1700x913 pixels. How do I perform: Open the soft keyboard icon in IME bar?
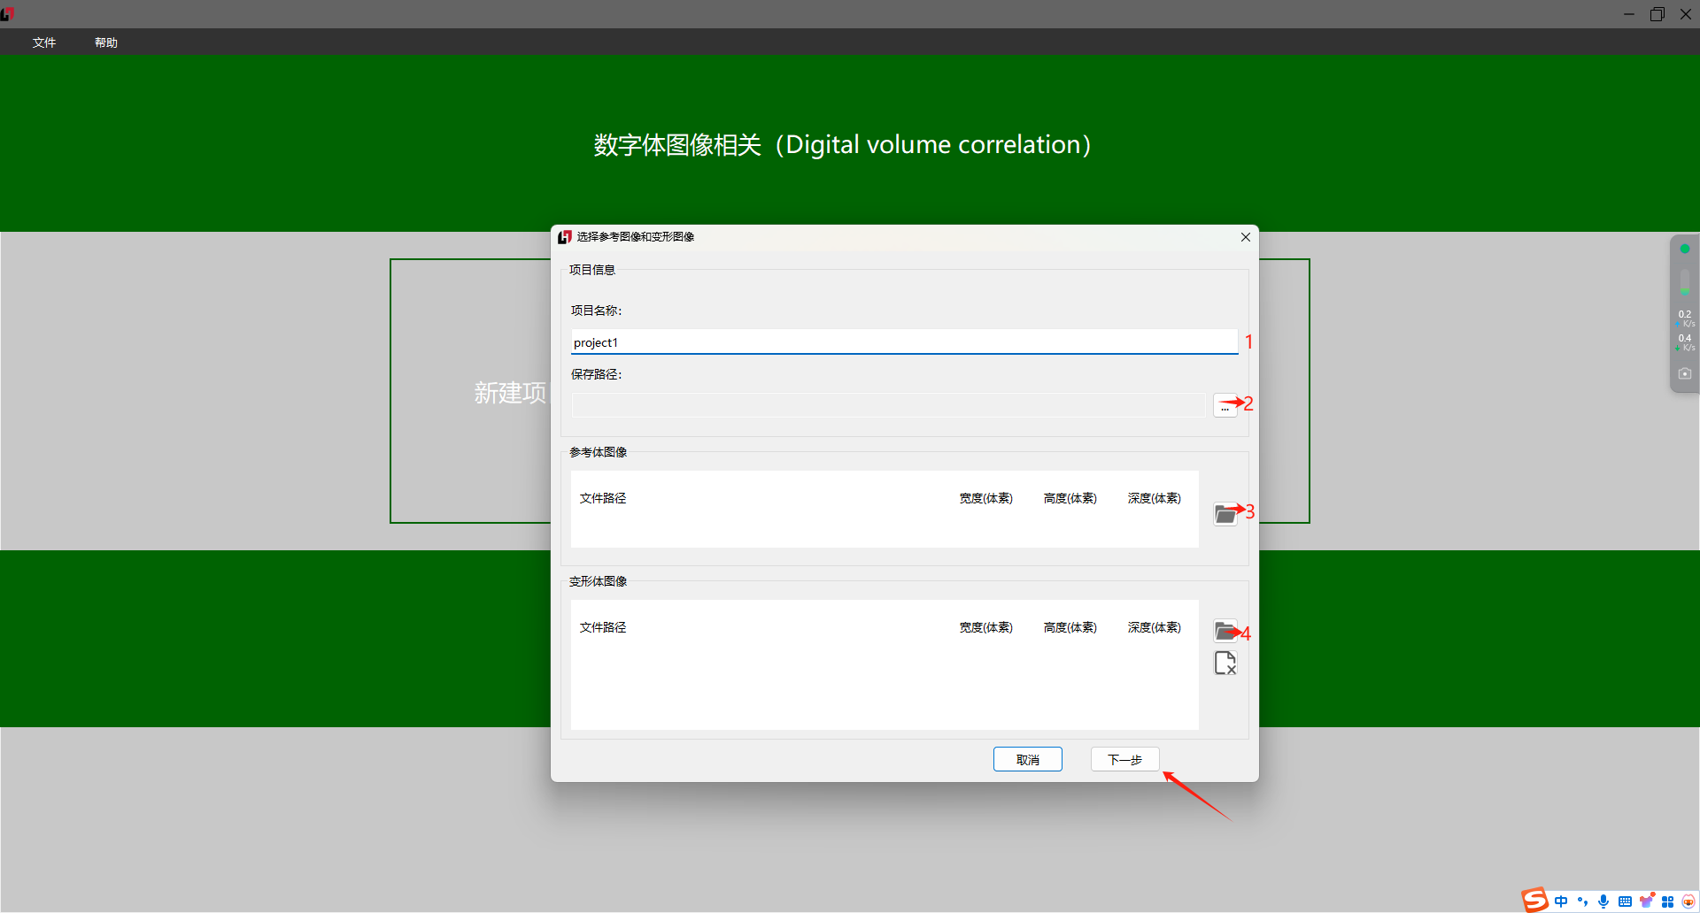1625,901
